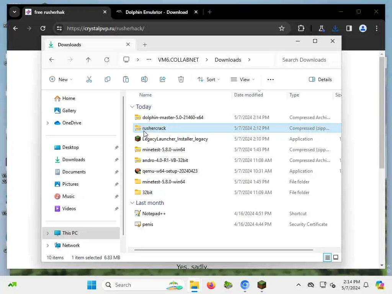392x294 pixels.
Task: Open Chrome profile avatar
Action: point(363,28)
